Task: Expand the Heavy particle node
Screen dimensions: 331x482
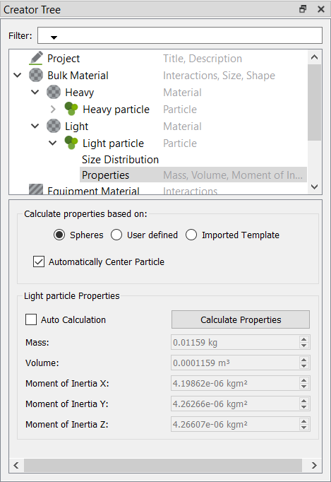Action: click(x=53, y=110)
